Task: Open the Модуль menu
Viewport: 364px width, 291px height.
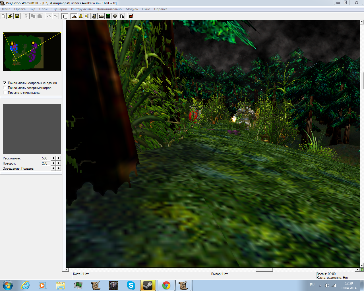Action: coord(132,9)
